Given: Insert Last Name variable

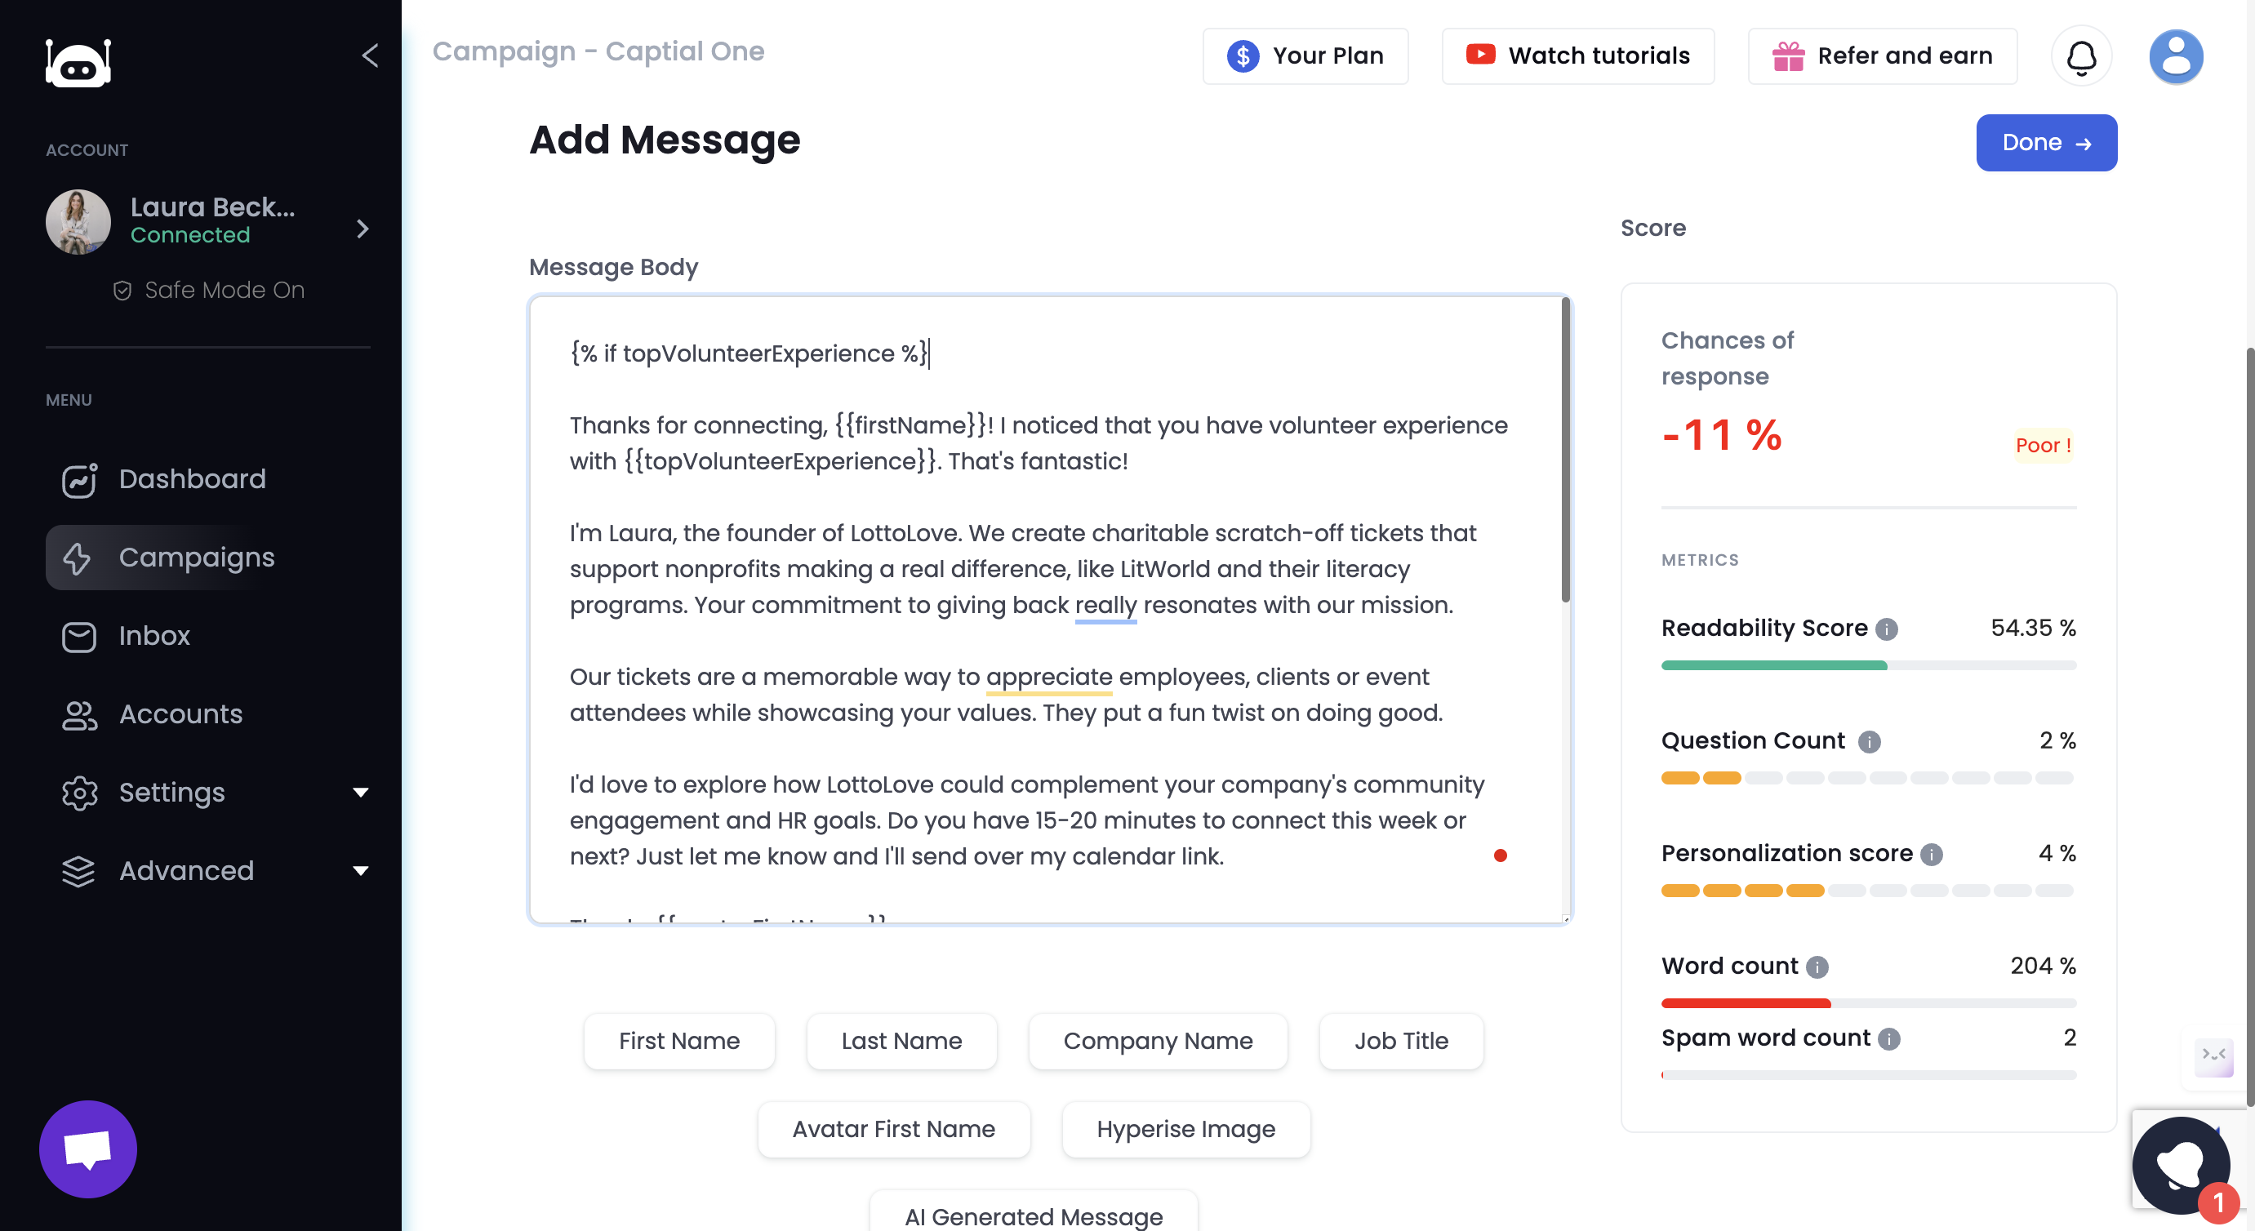Looking at the screenshot, I should [901, 1042].
